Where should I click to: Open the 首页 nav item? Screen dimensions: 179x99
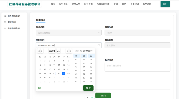[x=53, y=4]
